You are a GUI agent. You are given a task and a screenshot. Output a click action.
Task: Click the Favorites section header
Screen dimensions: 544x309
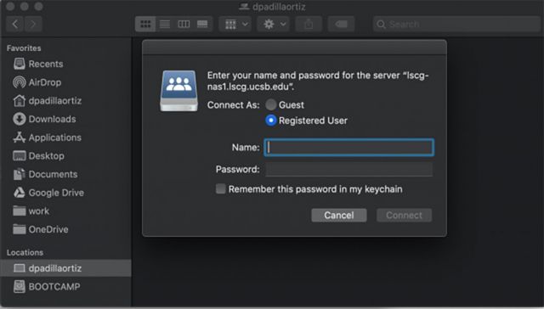pyautogui.click(x=24, y=48)
